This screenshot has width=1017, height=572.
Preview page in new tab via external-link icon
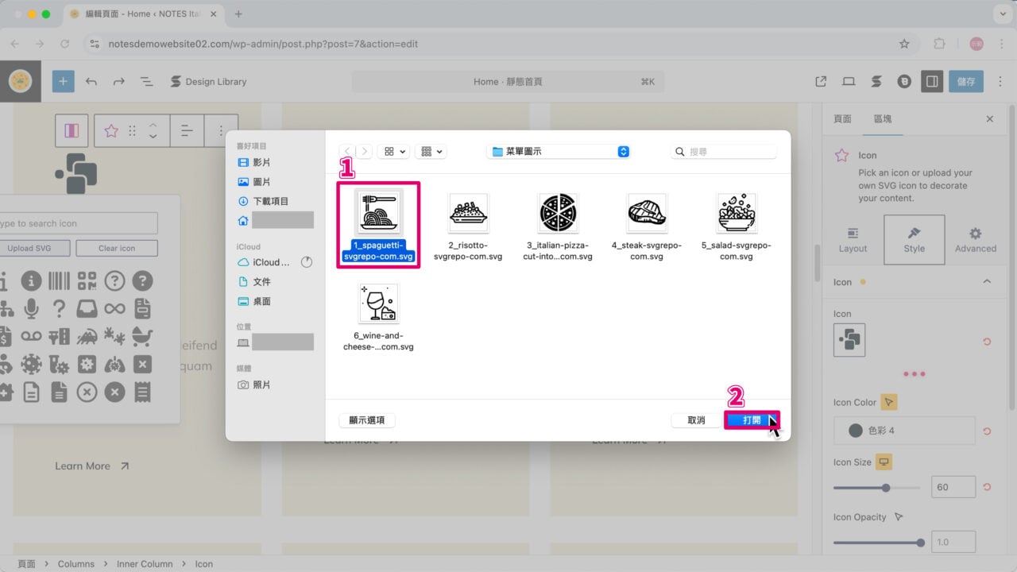(821, 81)
